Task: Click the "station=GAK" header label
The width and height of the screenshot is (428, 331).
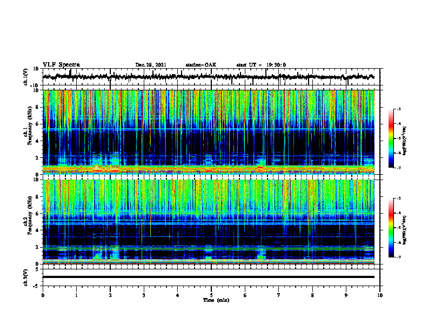Action: pyautogui.click(x=201, y=65)
